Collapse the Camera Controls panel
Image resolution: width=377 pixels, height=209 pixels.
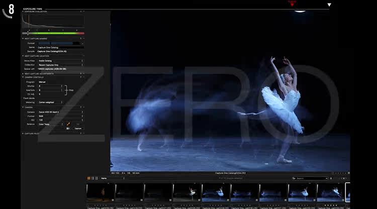[23, 77]
